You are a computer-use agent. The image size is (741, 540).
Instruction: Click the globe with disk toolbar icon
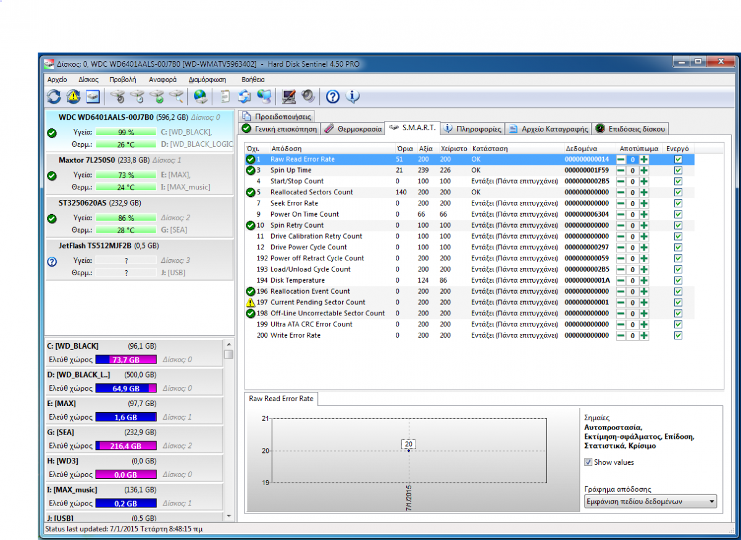click(200, 96)
